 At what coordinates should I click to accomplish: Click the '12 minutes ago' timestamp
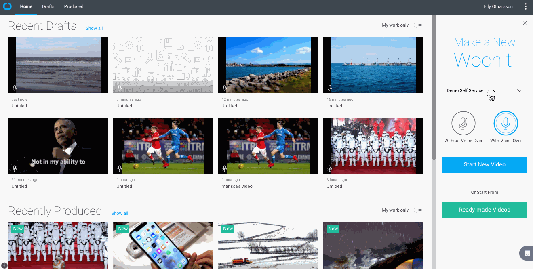click(x=235, y=99)
